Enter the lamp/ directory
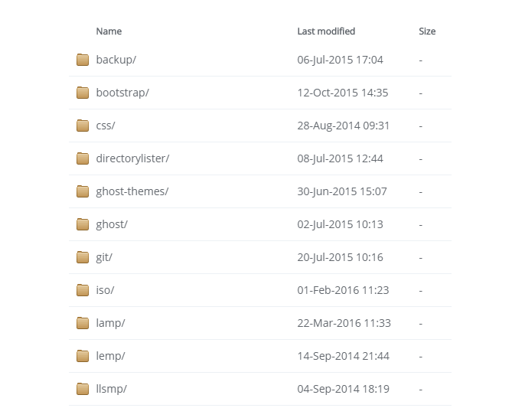Image resolution: width=512 pixels, height=408 pixels. pos(110,323)
